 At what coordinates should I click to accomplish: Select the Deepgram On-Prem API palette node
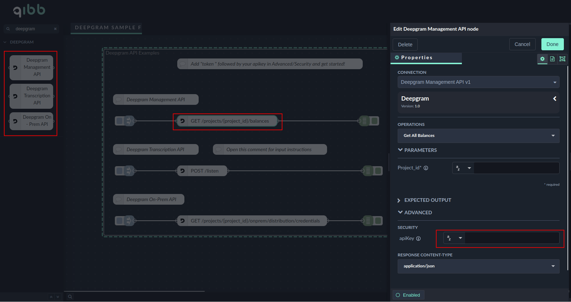pyautogui.click(x=31, y=121)
